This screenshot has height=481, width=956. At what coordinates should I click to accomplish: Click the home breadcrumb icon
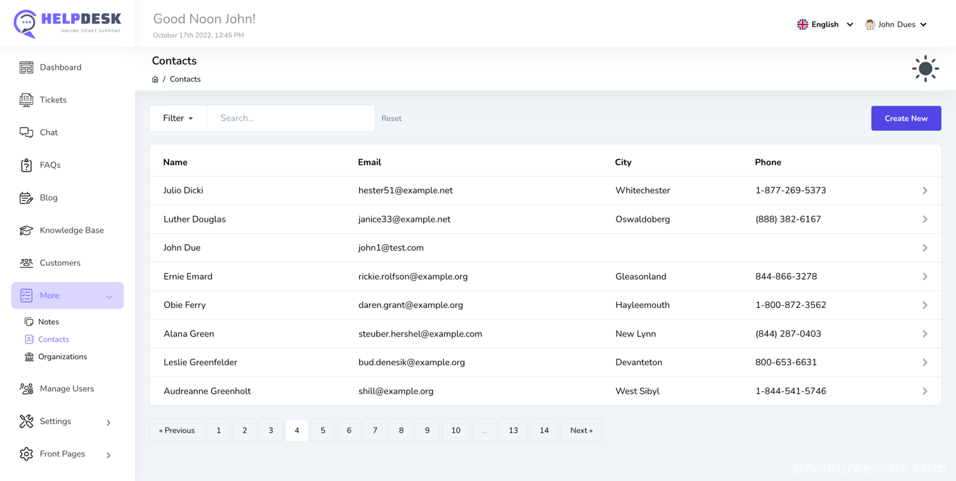coord(155,79)
